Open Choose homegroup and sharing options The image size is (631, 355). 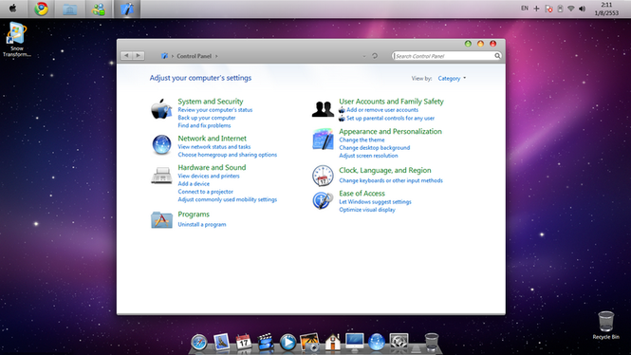coord(228,155)
